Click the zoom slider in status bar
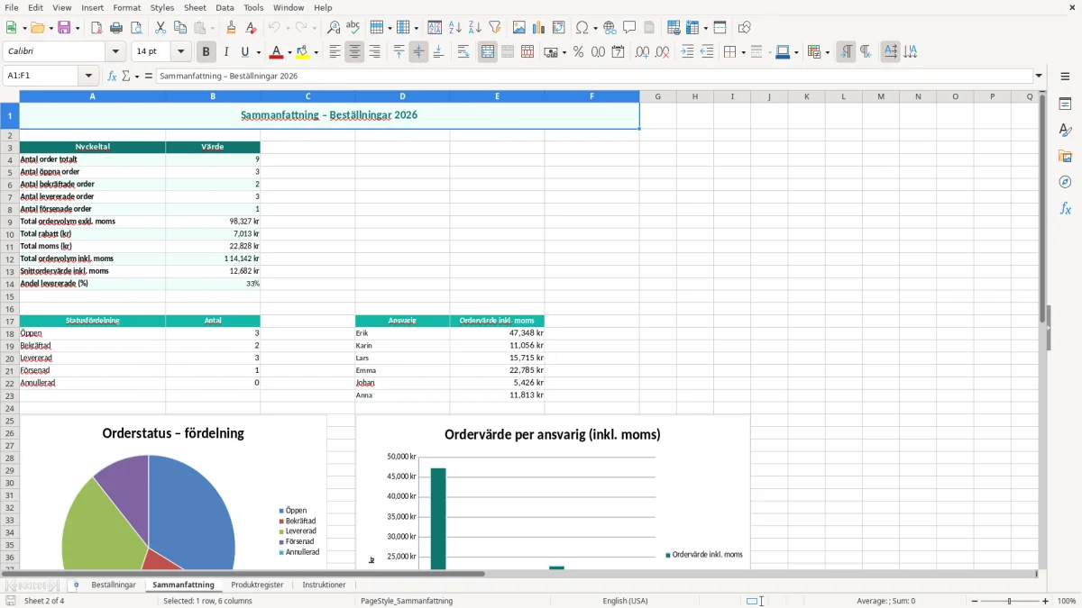The image size is (1082, 608). [1009, 601]
